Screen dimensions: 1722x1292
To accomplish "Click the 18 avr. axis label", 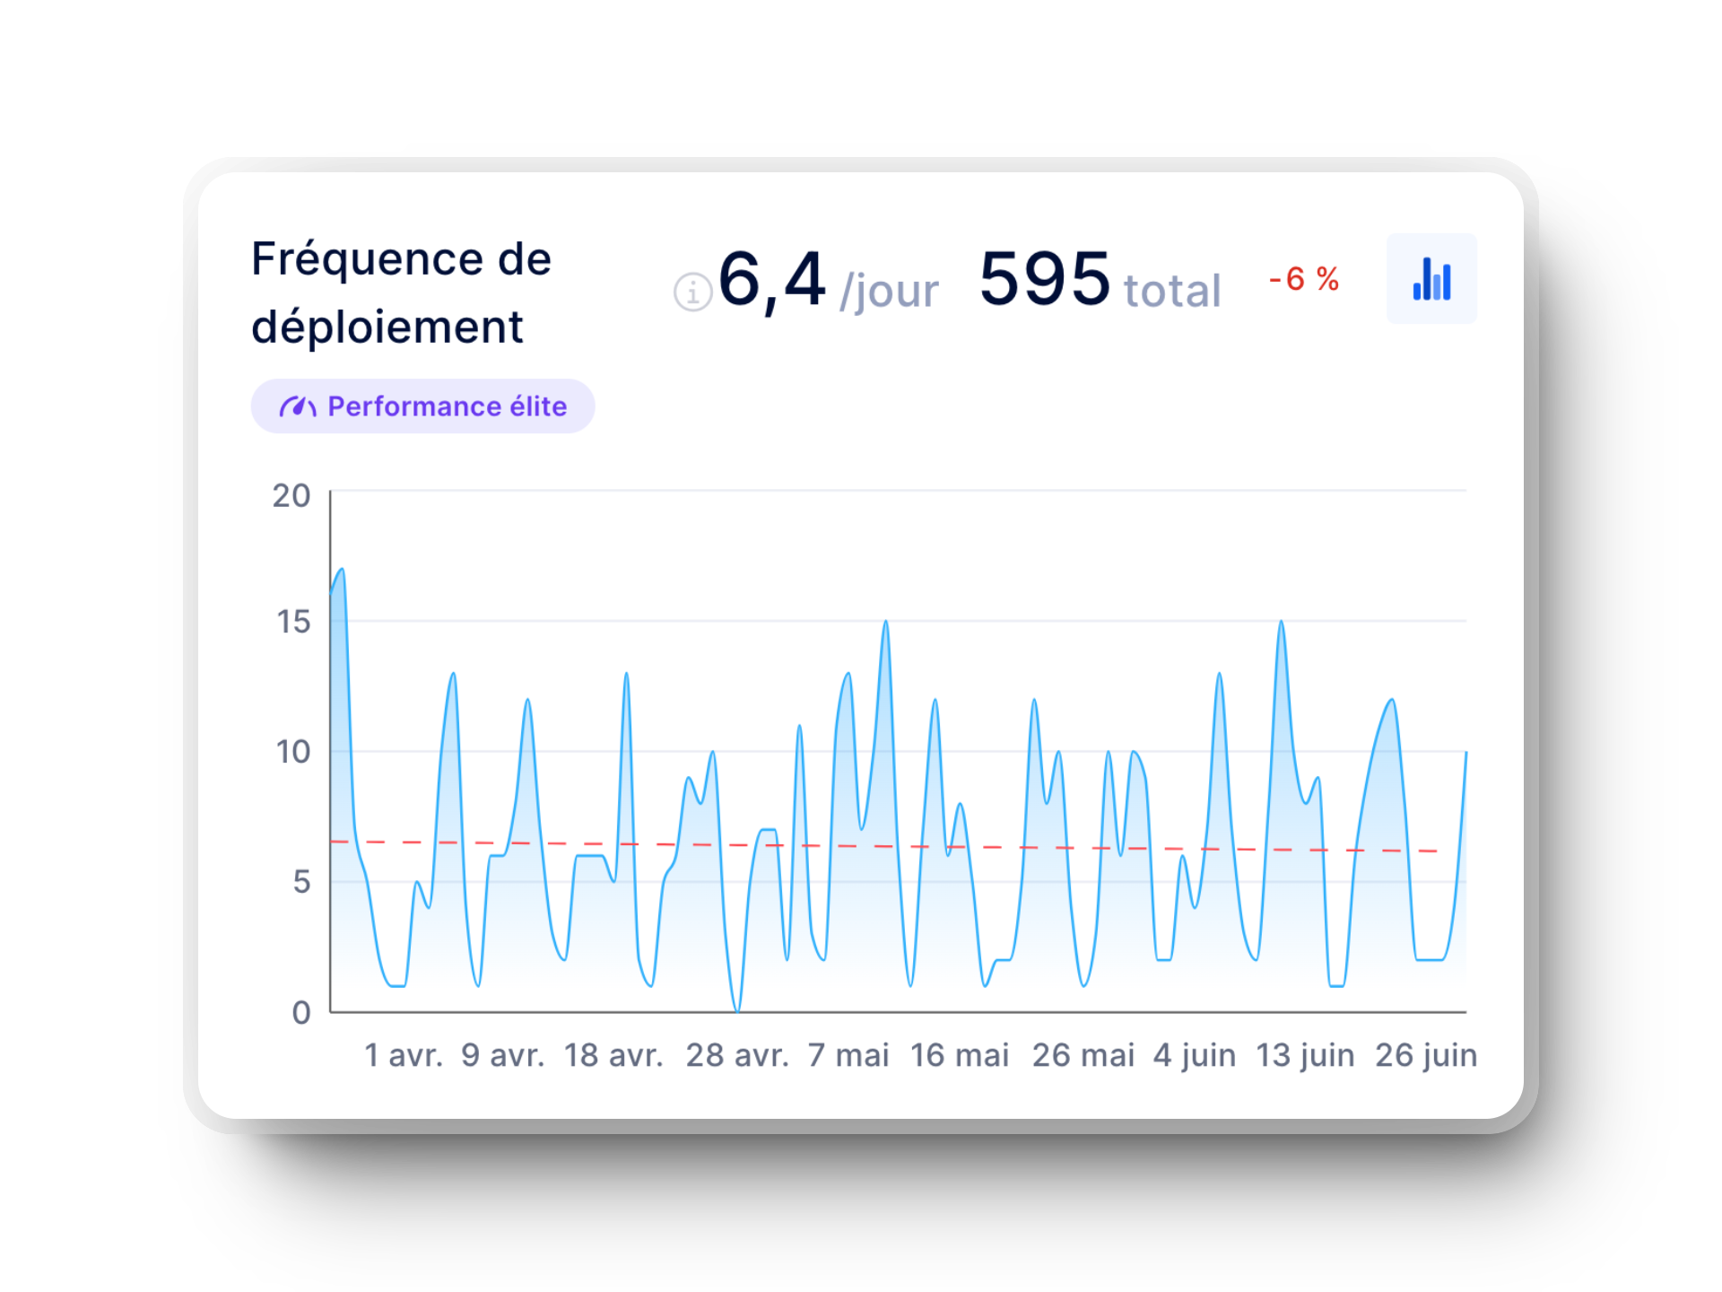I will click(613, 1055).
